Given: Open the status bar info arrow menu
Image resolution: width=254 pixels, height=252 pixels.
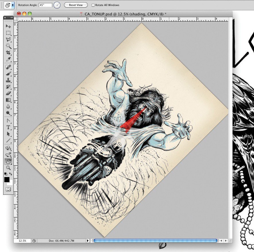Looking at the screenshot, I should coord(88,241).
